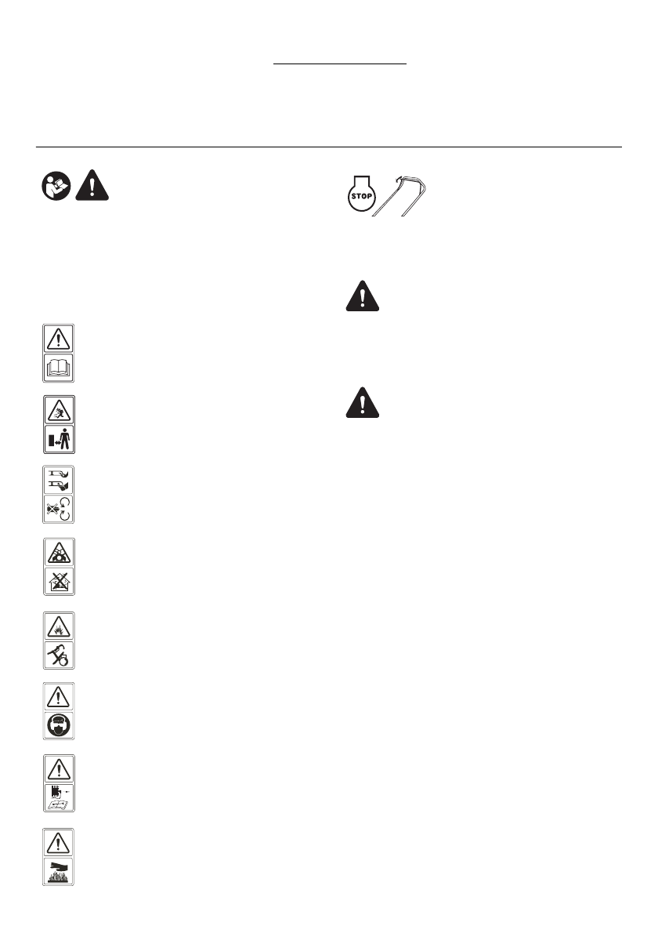Select the engine STOP symbol

click(x=361, y=193)
